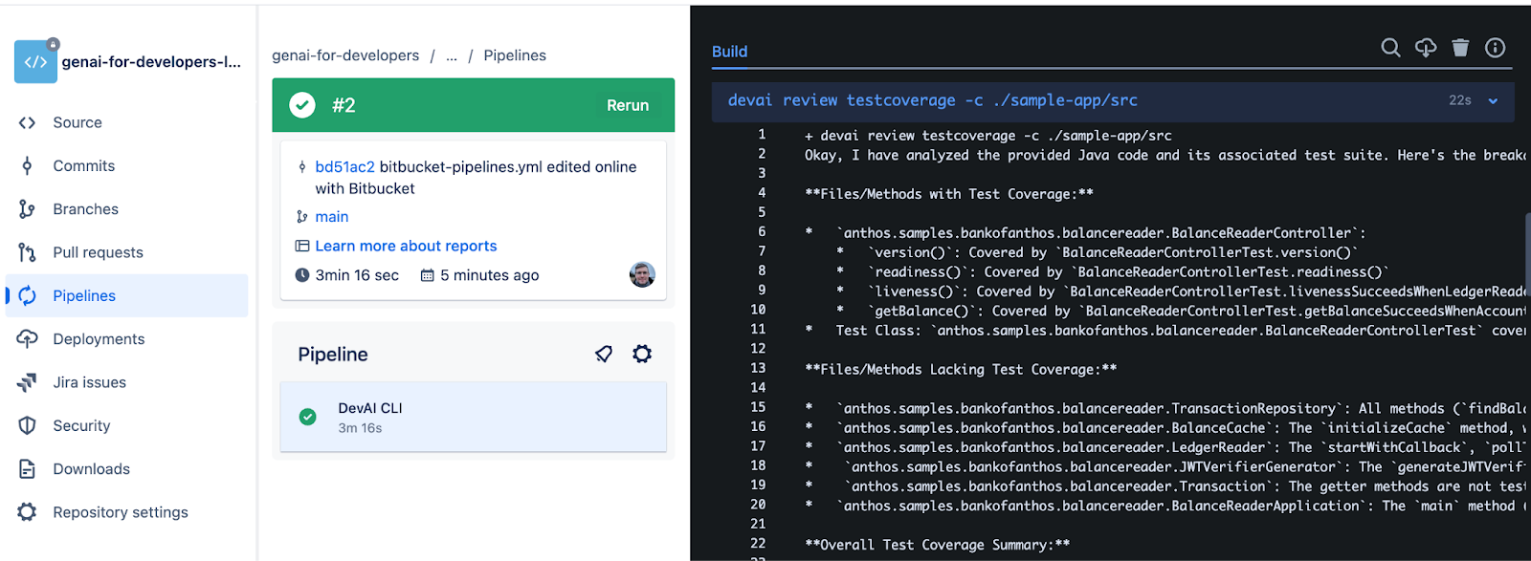
Task: Click the user avatar on pipeline card
Action: coord(642,274)
